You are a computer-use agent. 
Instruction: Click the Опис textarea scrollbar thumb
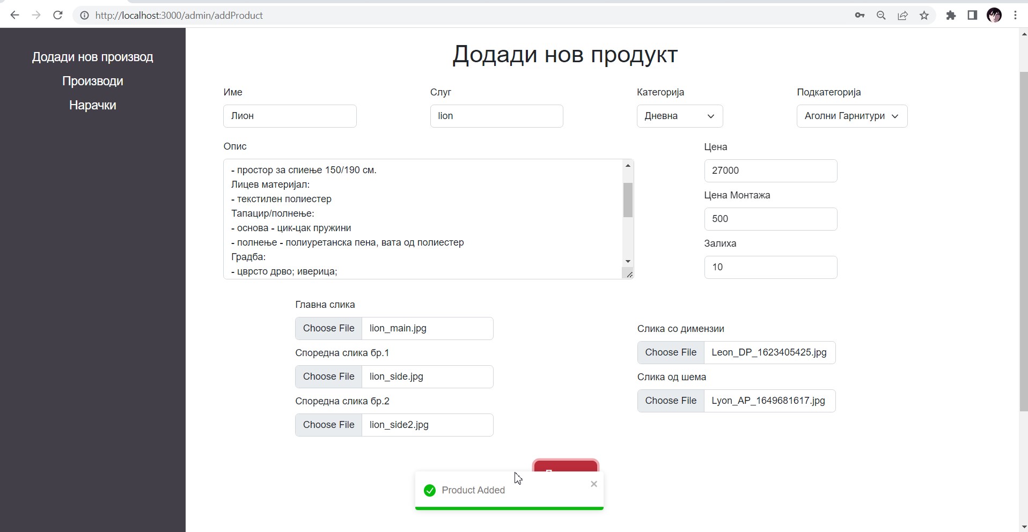pyautogui.click(x=628, y=200)
